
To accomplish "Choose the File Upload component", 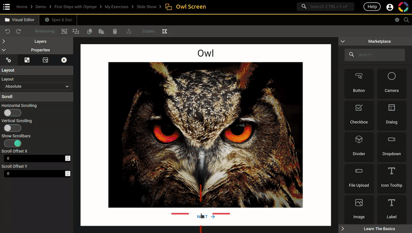I will tap(359, 178).
